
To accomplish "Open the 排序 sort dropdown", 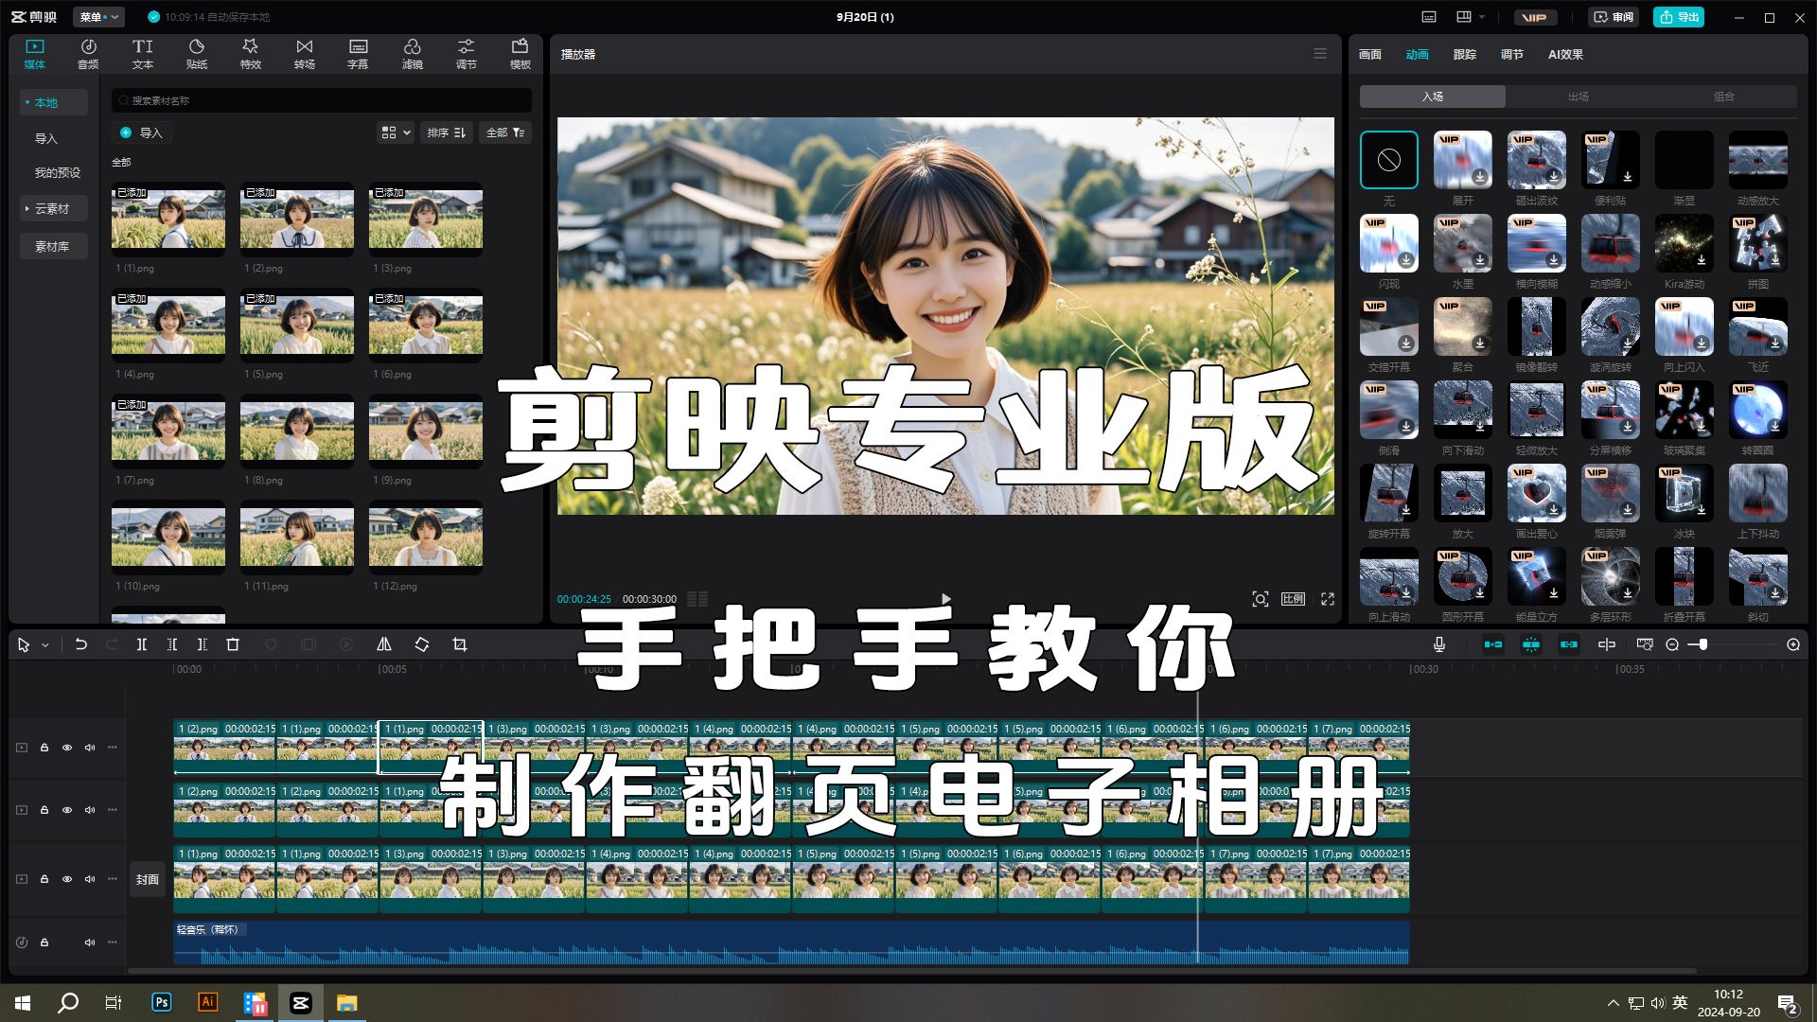I will [x=447, y=132].
